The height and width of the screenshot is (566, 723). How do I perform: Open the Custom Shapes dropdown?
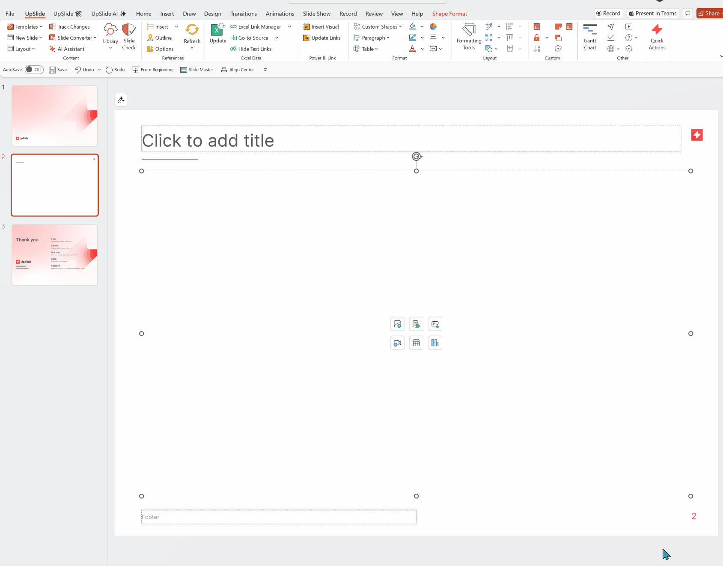(x=378, y=27)
